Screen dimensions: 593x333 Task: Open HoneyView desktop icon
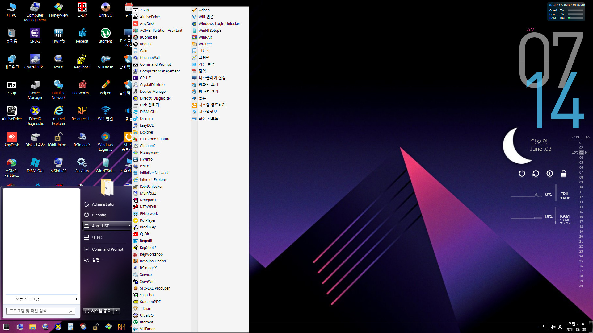(58, 10)
